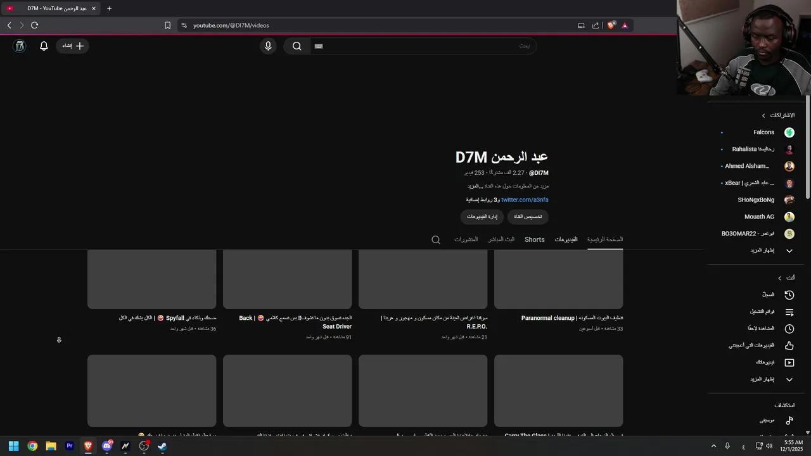
Task: Click Customize channel button (تخصيص القناة)
Action: pyautogui.click(x=528, y=217)
